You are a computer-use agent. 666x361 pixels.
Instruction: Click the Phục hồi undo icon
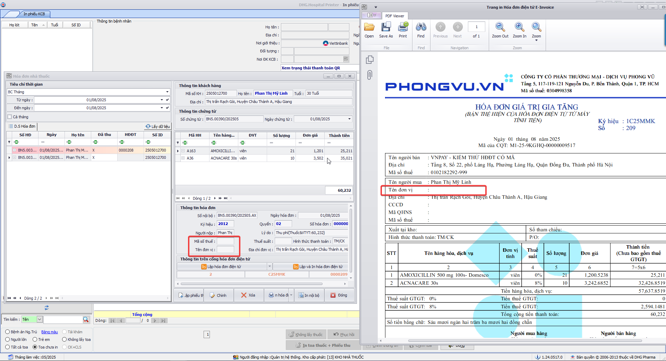336,334
